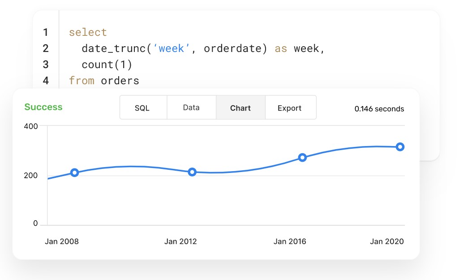The height and width of the screenshot is (280, 468).
Task: Click line number 2 in the editor gutter
Action: pyautogui.click(x=46, y=48)
